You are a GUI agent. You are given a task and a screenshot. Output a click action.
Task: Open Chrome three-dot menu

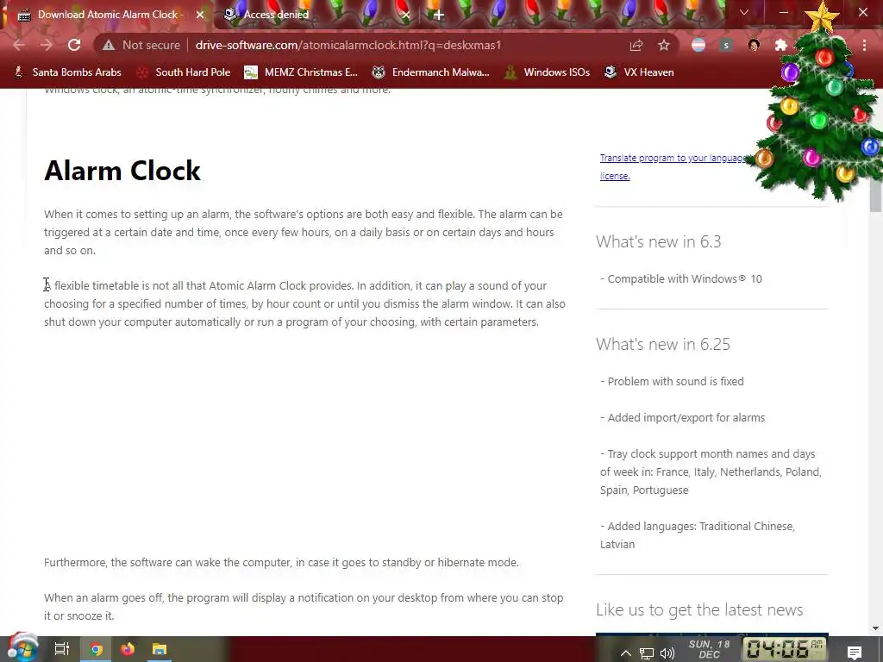[x=864, y=45]
